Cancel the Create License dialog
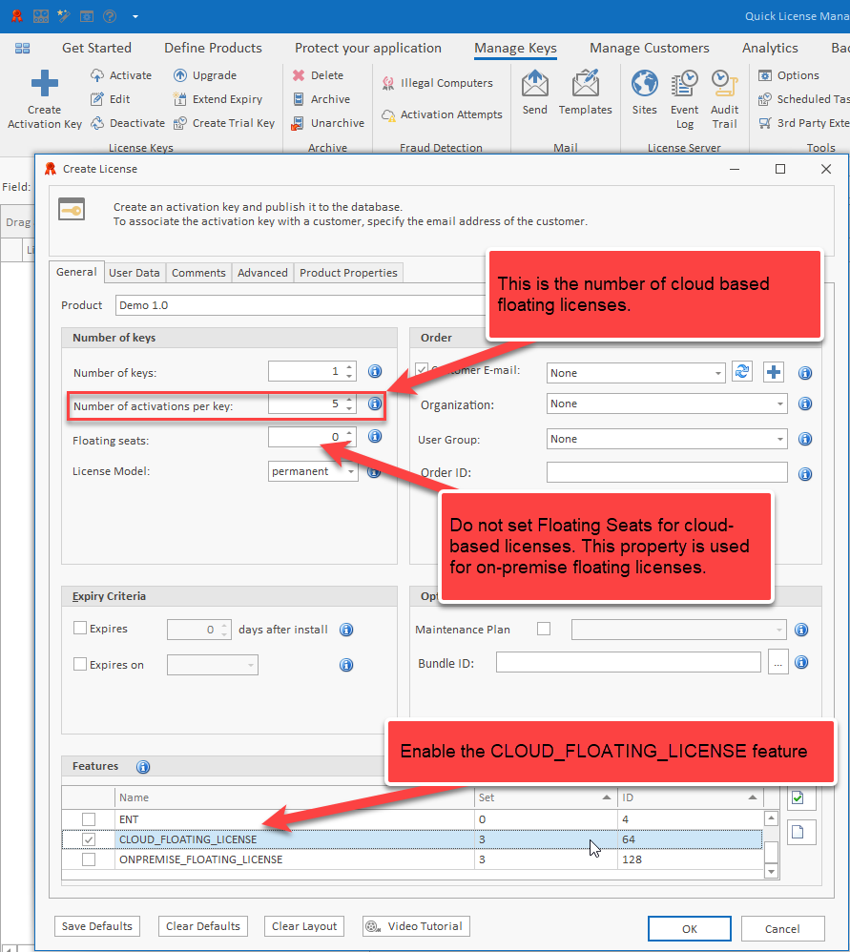The height and width of the screenshot is (952, 850). tap(782, 929)
